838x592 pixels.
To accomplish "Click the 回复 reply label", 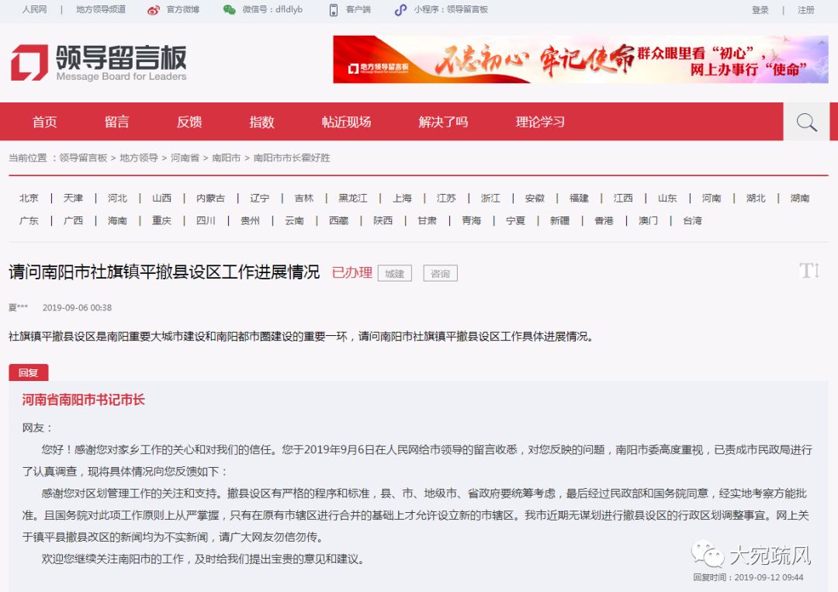I will tap(29, 372).
